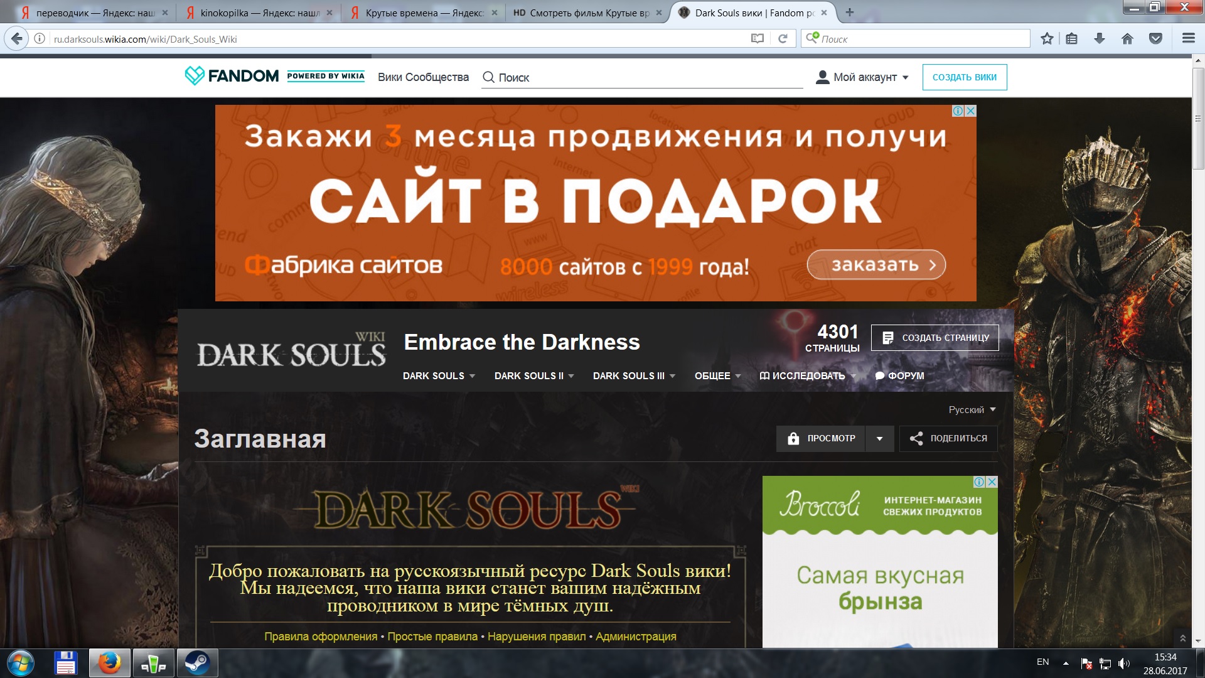This screenshot has height=678, width=1205.
Task: Click the ПОДЕЛИТЬСЯ button
Action: click(948, 438)
